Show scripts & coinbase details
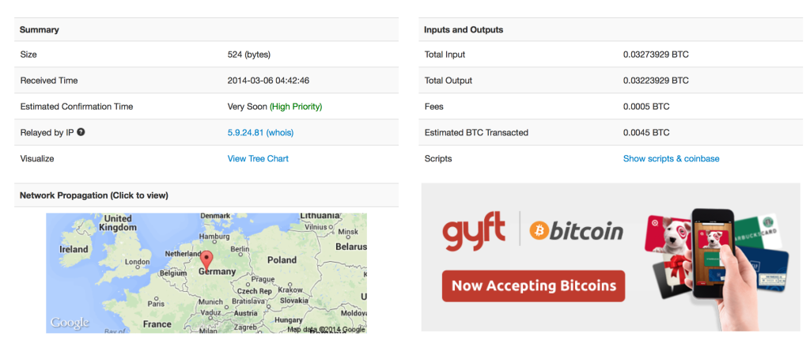The width and height of the screenshot is (810, 352). coord(671,158)
